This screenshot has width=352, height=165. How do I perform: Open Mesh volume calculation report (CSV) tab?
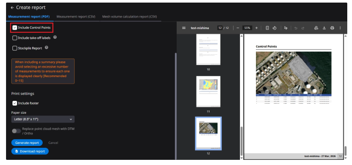[130, 17]
